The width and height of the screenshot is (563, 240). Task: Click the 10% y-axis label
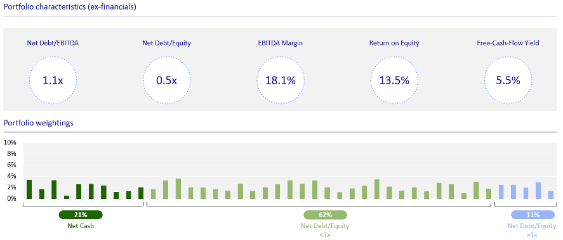(x=10, y=142)
